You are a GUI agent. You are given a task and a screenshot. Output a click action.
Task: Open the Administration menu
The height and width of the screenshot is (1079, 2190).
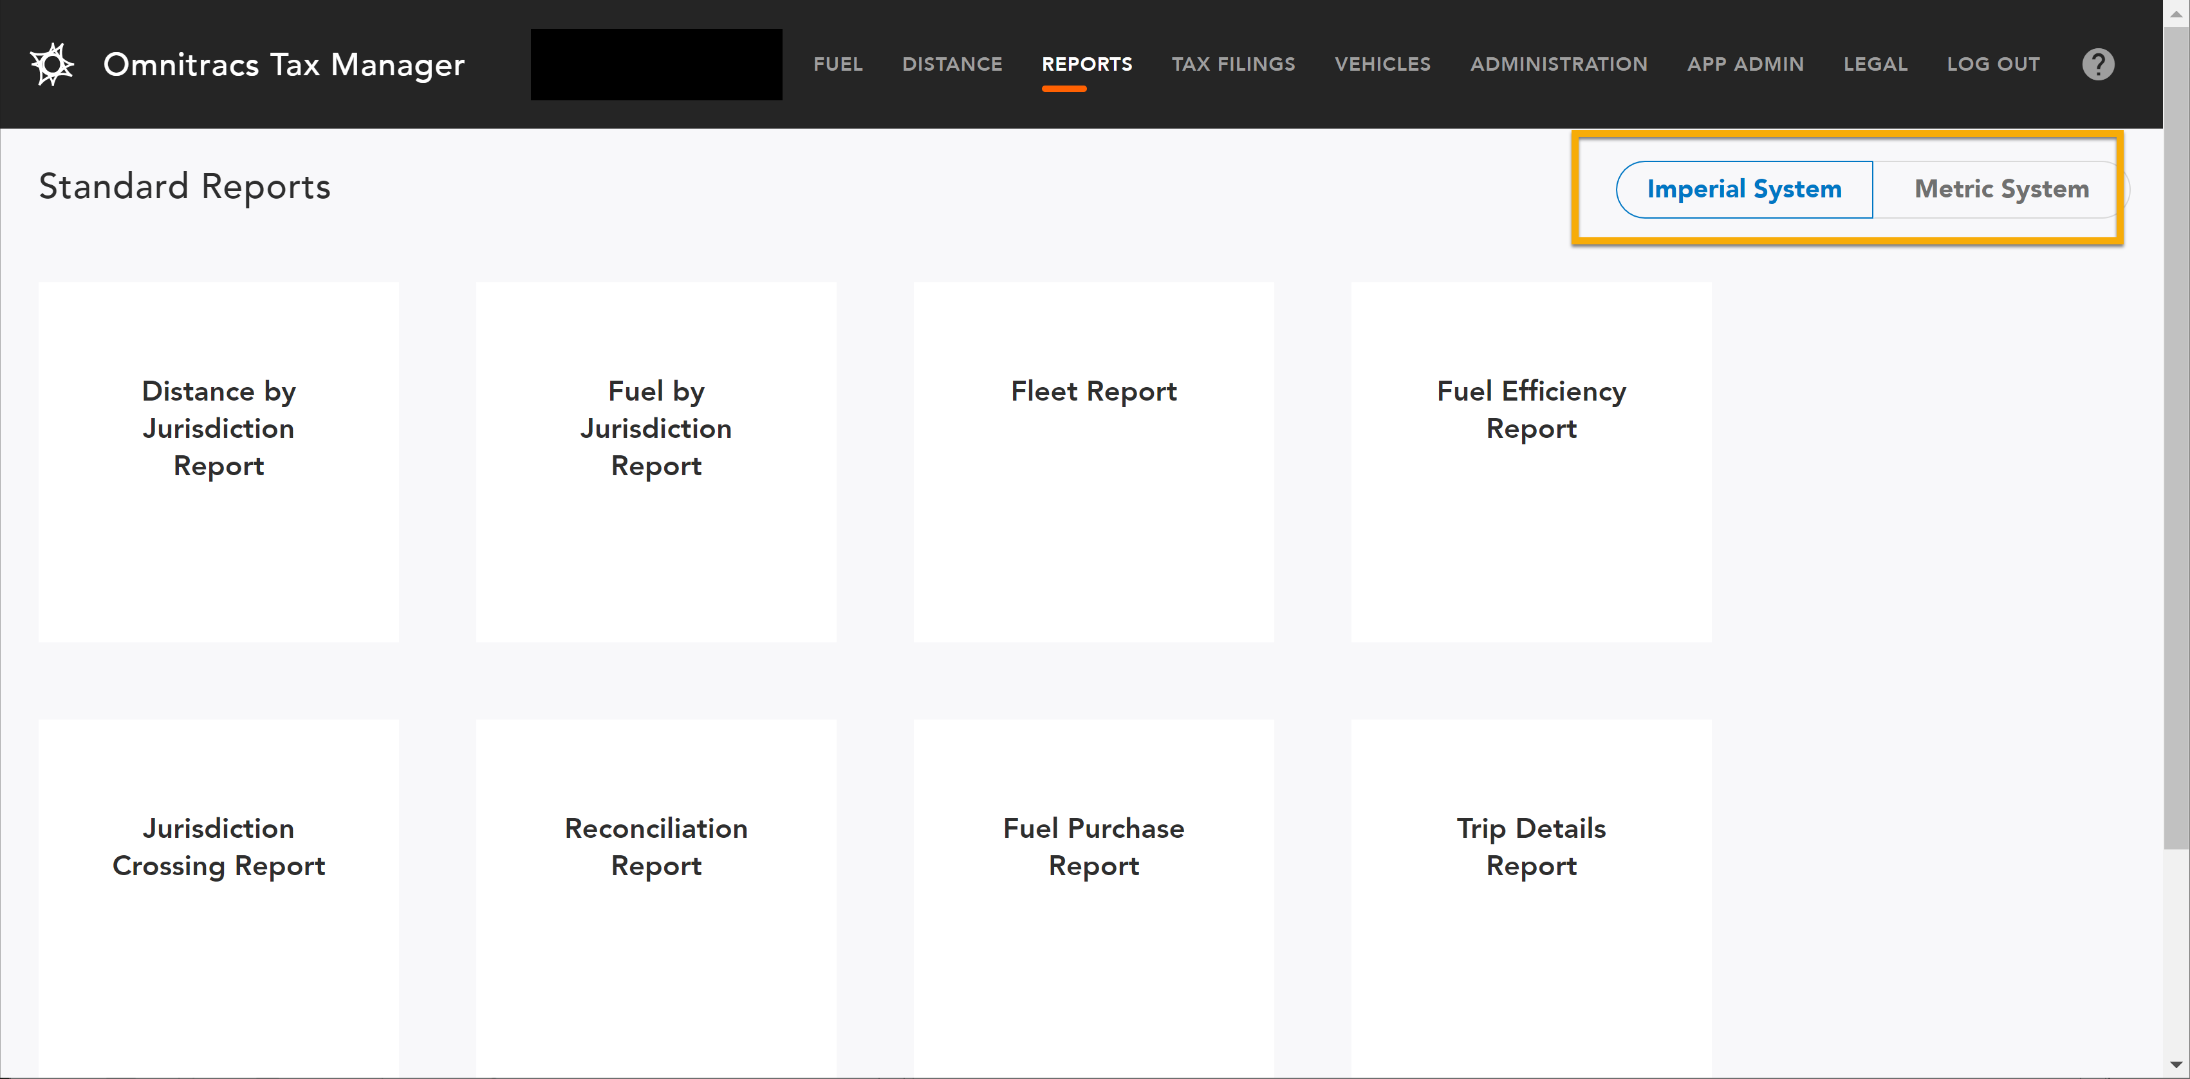tap(1557, 64)
